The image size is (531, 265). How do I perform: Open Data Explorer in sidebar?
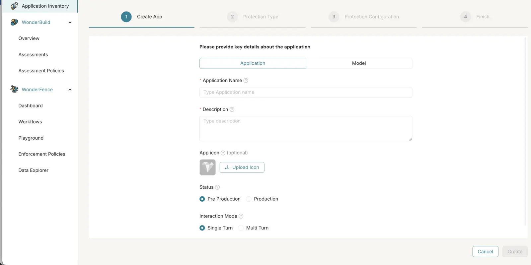[34, 170]
